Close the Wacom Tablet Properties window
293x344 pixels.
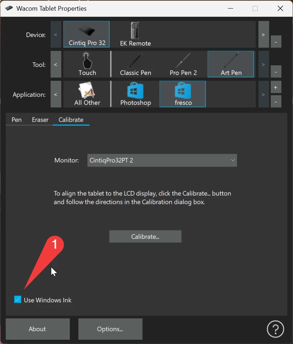(280, 8)
